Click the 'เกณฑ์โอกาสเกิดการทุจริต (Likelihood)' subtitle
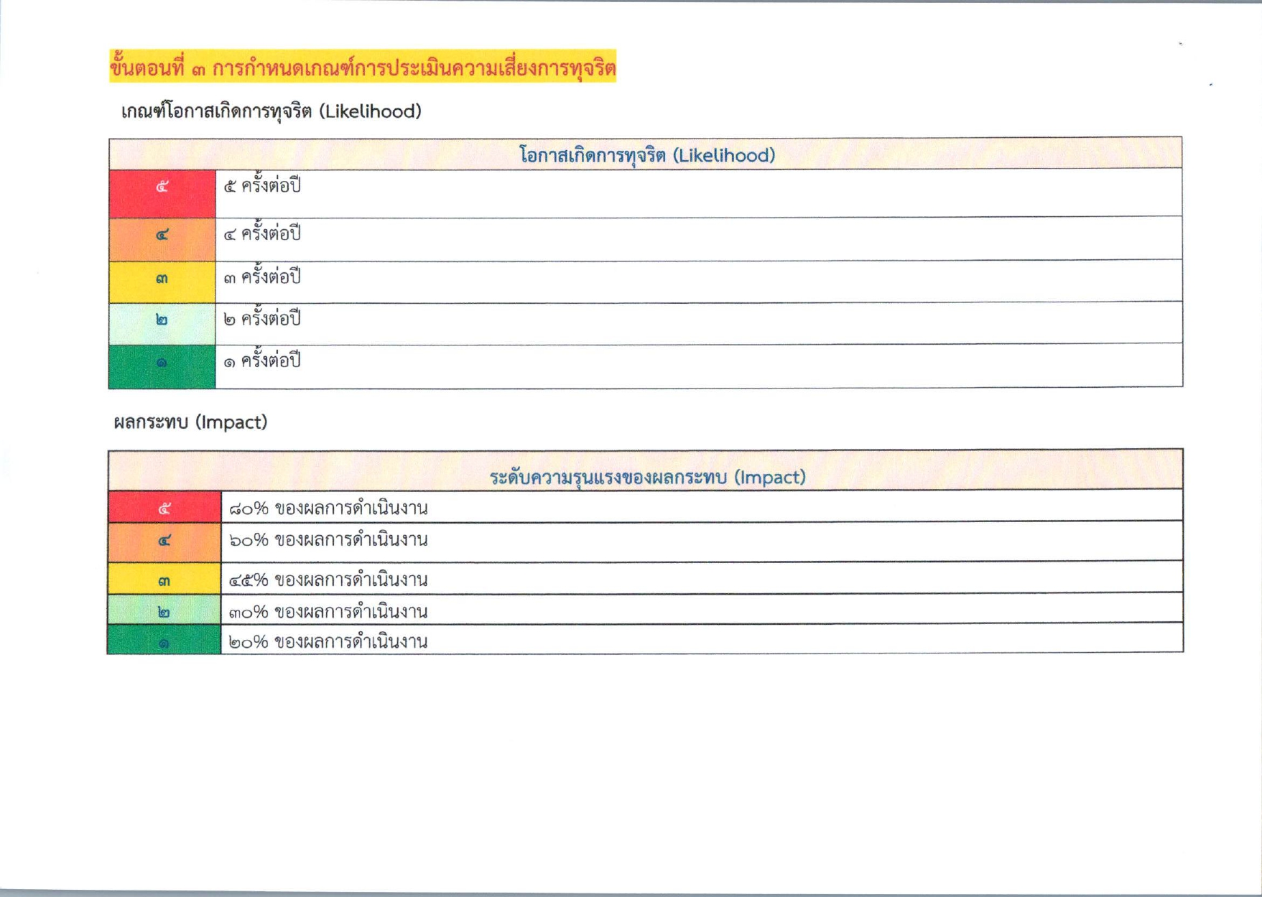This screenshot has width=1262, height=897. coord(271,111)
